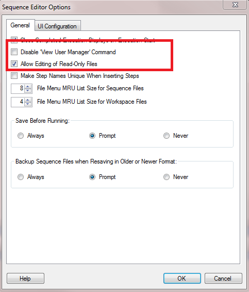This screenshot has height=292, width=249.
Task: Select the General tab
Action: pyautogui.click(x=20, y=25)
